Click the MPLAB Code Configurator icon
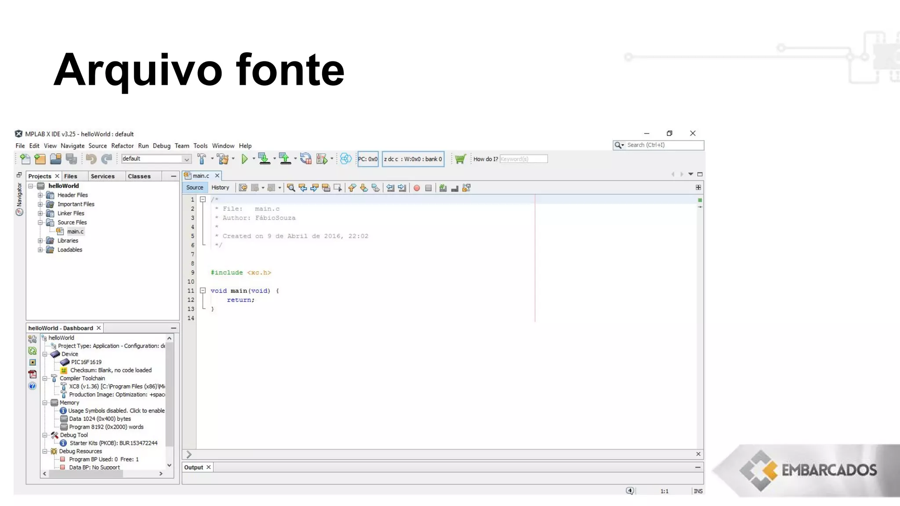The width and height of the screenshot is (900, 506). coord(346,159)
